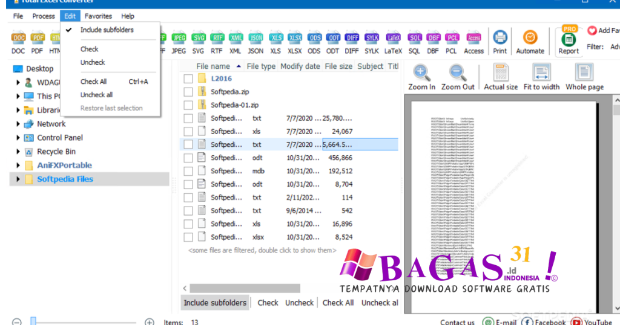The image size is (620, 325).
Task: Tick the checkbox for Softpedia.zip
Action: coord(188,92)
